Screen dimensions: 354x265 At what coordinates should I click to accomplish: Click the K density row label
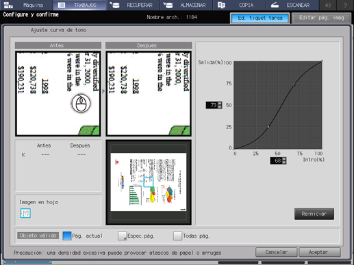pyautogui.click(x=23, y=155)
